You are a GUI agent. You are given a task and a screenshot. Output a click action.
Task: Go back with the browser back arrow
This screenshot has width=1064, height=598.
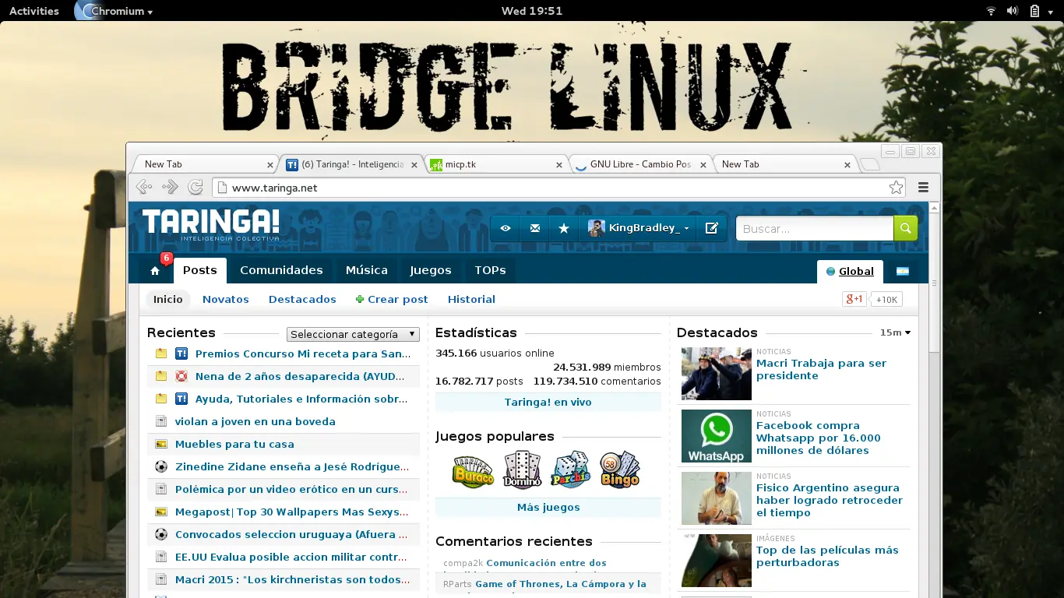click(143, 187)
